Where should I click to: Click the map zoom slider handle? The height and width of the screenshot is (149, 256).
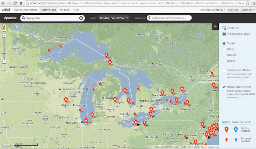(4, 53)
